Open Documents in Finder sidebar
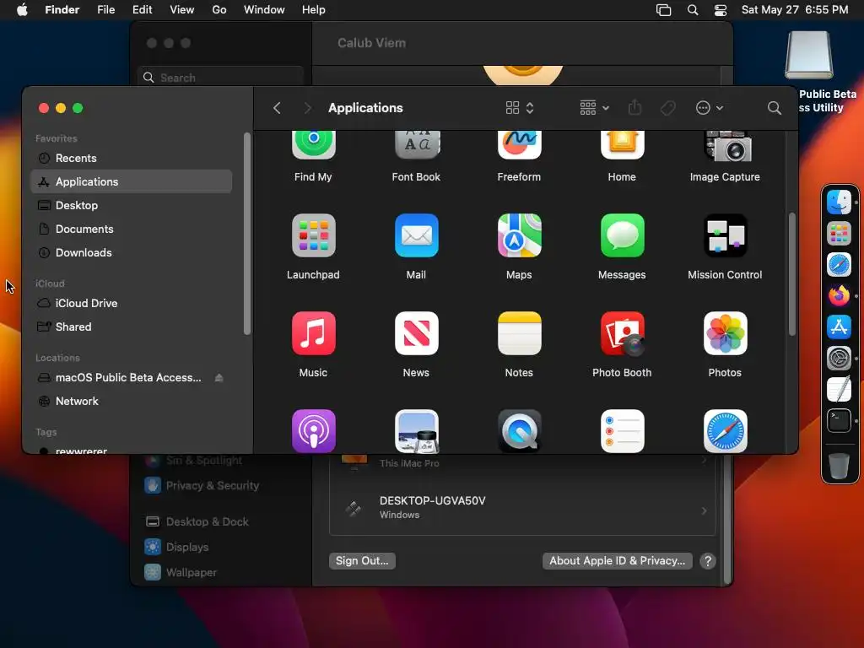 [x=131, y=229]
